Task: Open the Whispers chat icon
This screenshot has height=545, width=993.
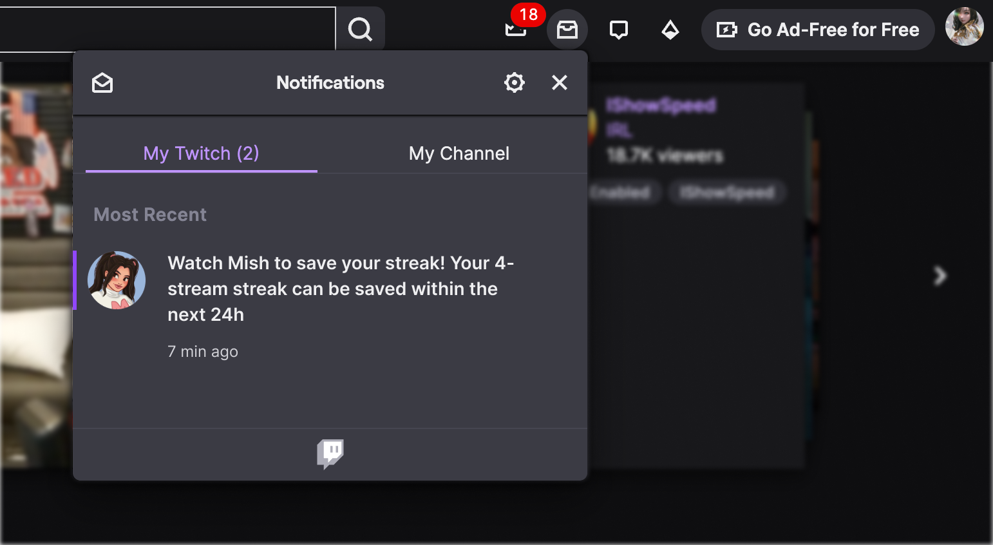Action: (618, 30)
